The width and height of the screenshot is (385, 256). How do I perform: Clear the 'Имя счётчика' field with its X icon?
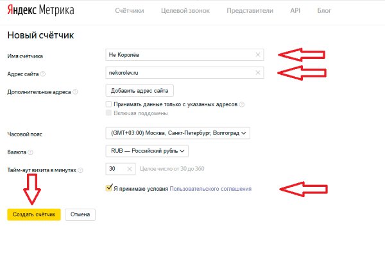(x=258, y=55)
